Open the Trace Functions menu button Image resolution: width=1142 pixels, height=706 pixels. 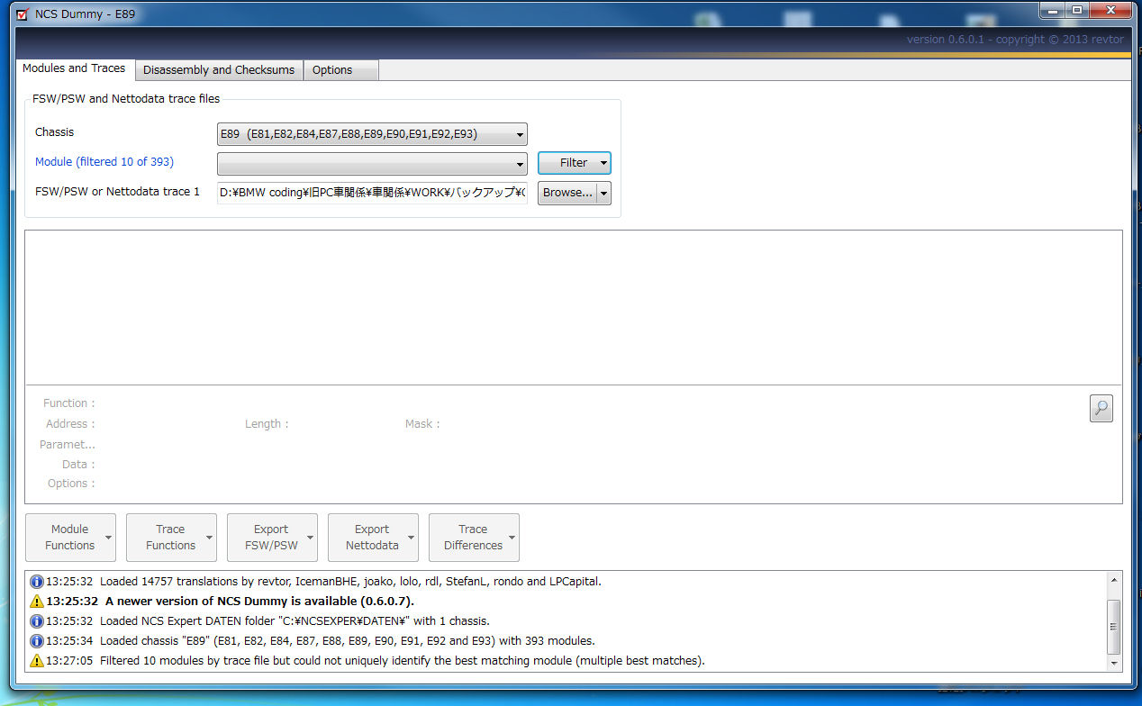click(171, 538)
